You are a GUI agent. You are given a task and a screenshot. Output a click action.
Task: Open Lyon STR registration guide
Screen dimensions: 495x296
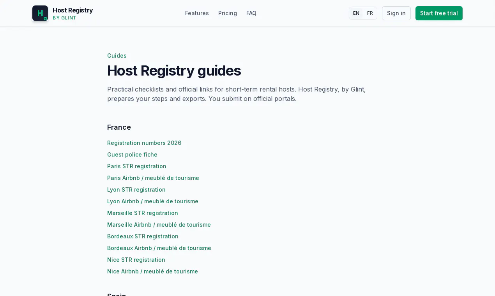[136, 190]
